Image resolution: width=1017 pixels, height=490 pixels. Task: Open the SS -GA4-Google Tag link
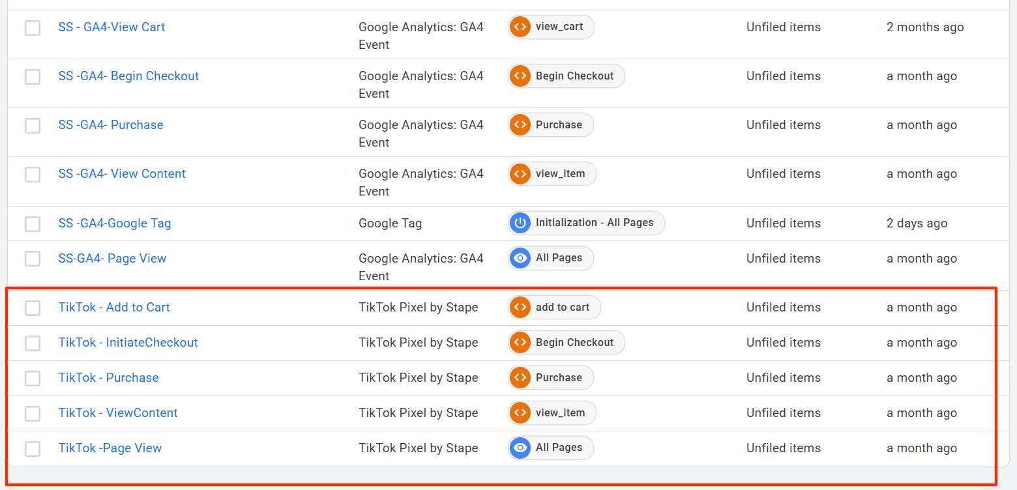coord(115,223)
